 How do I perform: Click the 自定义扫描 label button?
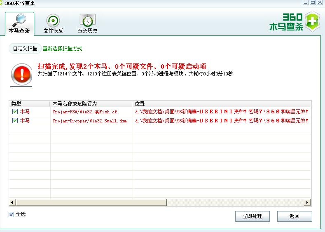point(25,49)
